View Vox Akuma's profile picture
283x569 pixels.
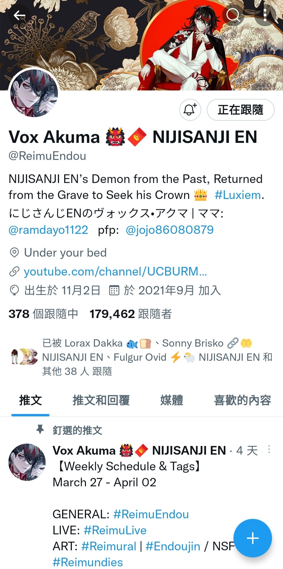pos(34,93)
